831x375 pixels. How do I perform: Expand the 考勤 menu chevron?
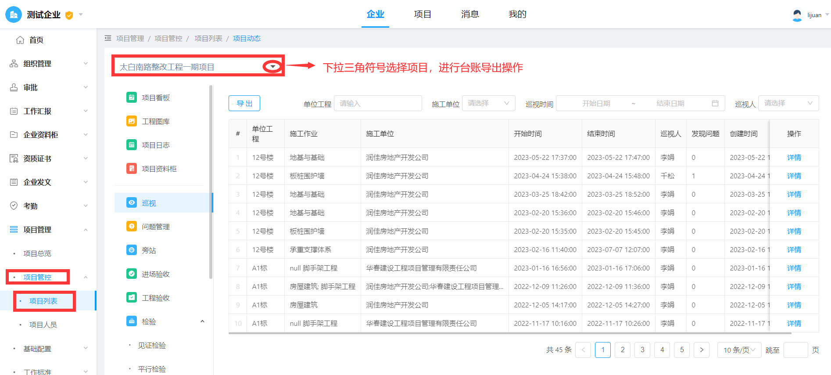tap(86, 206)
